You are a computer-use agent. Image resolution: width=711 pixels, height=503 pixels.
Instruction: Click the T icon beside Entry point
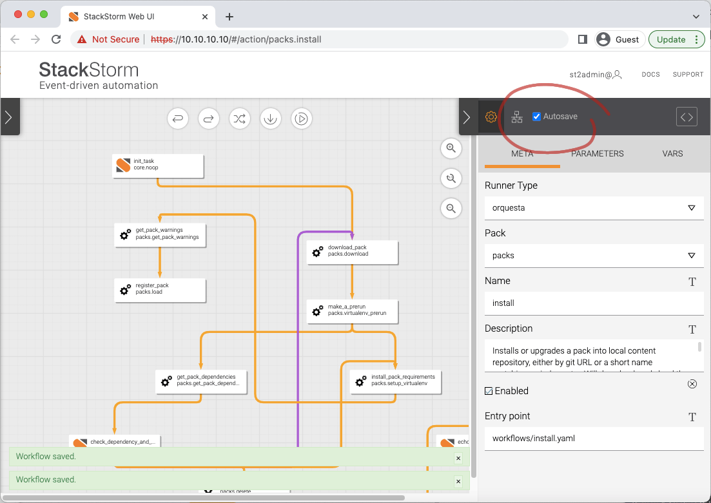(692, 417)
